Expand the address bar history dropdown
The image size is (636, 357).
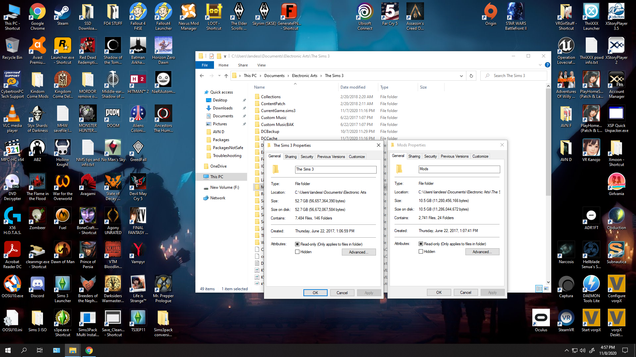tap(461, 76)
